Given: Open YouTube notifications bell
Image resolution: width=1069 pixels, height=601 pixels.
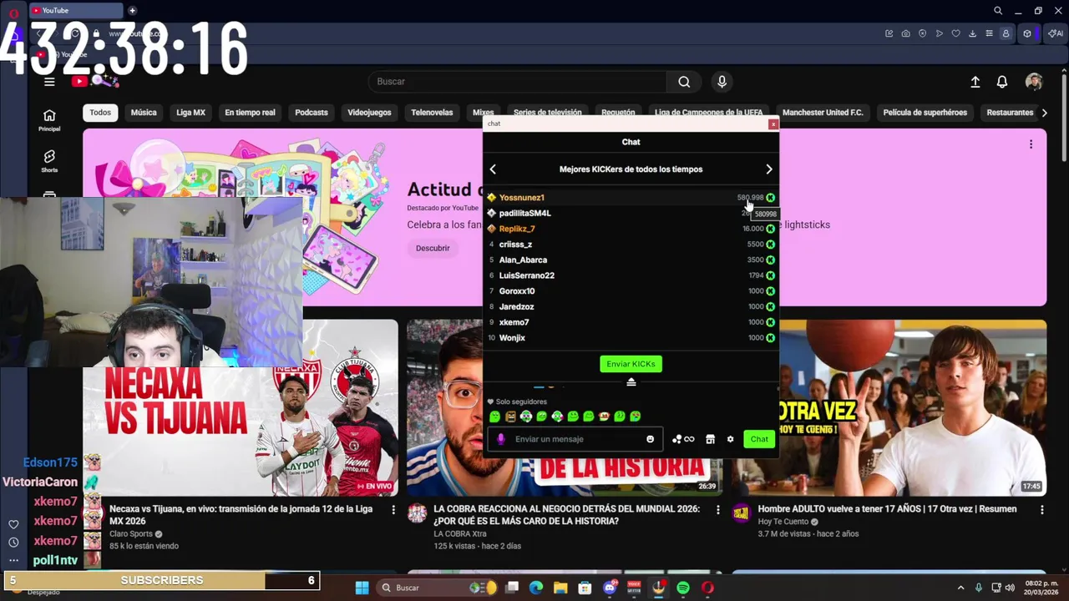Looking at the screenshot, I should coord(1001,82).
